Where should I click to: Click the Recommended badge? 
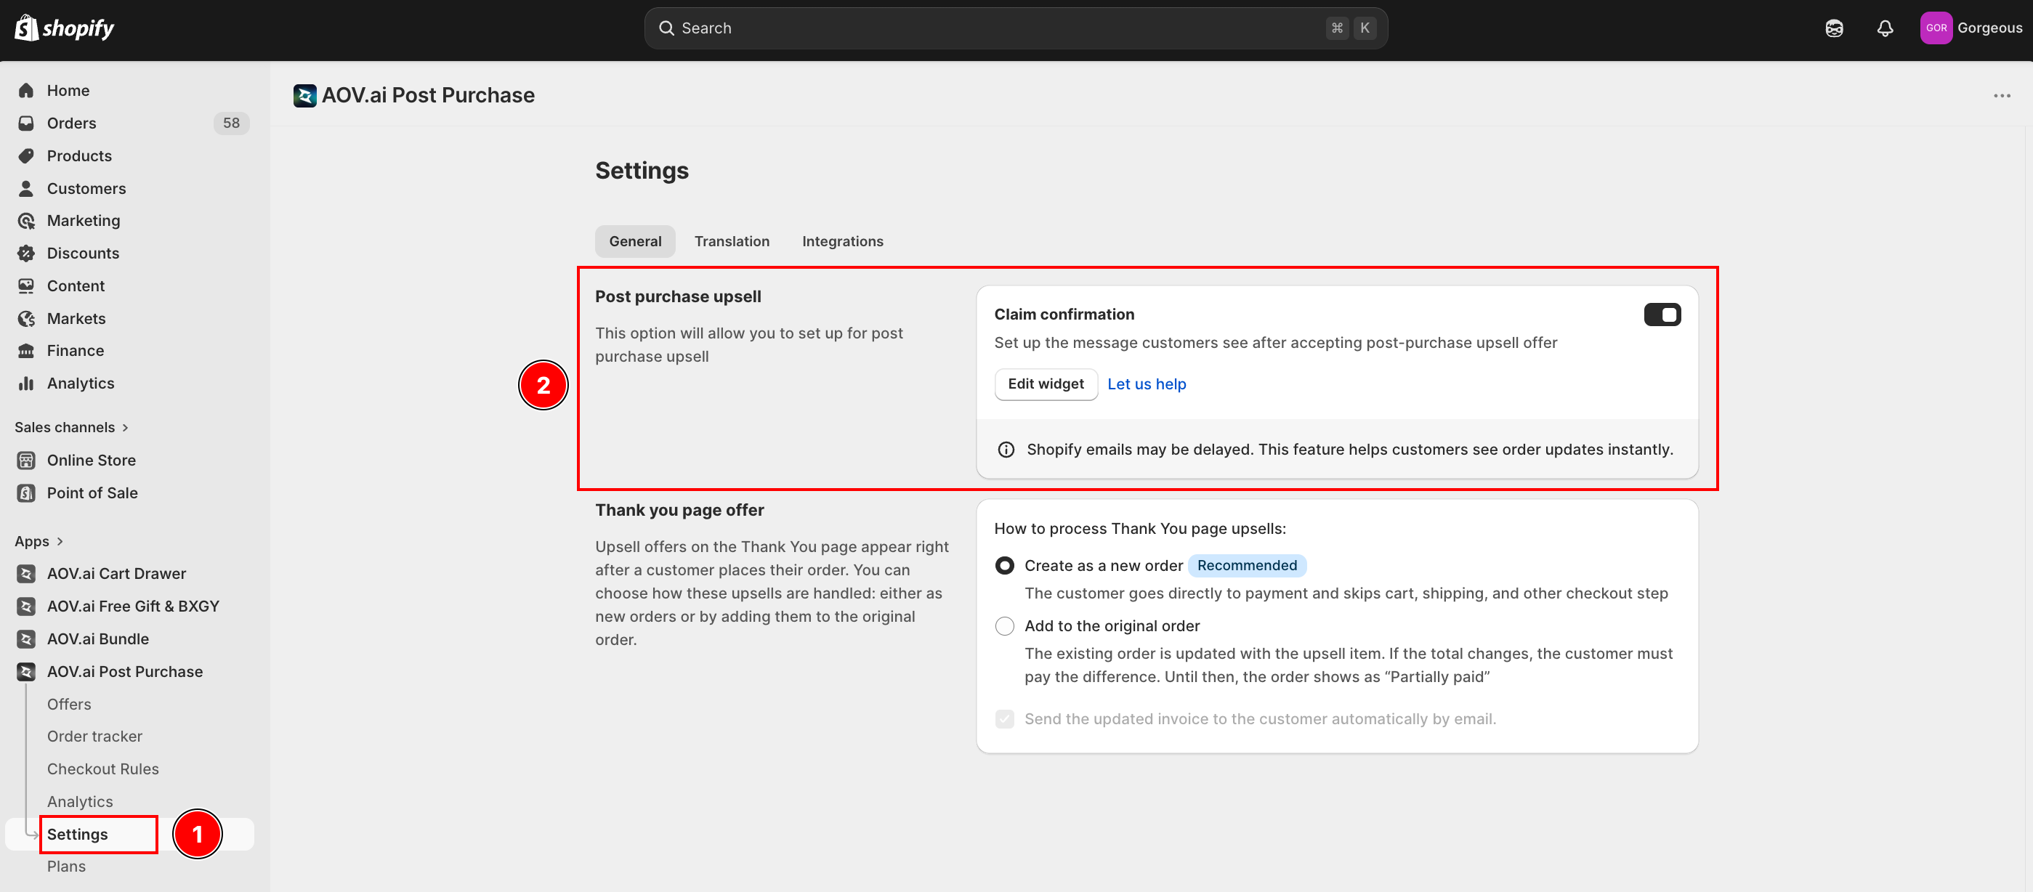tap(1247, 565)
